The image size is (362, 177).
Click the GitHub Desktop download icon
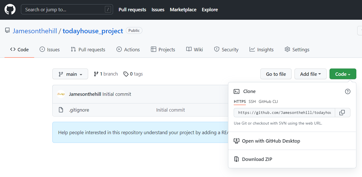coord(237,141)
